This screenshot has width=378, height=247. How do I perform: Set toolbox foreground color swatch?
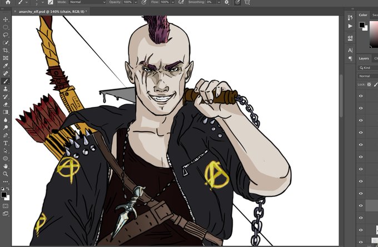pos(4,195)
